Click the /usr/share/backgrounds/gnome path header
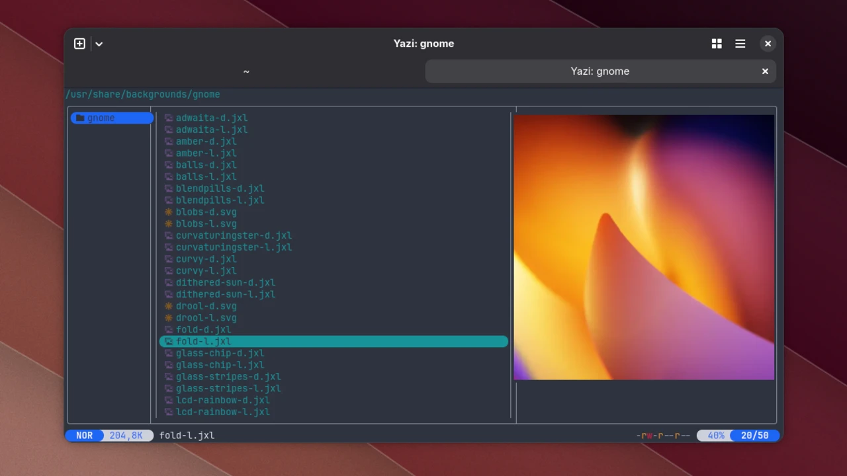 click(143, 95)
